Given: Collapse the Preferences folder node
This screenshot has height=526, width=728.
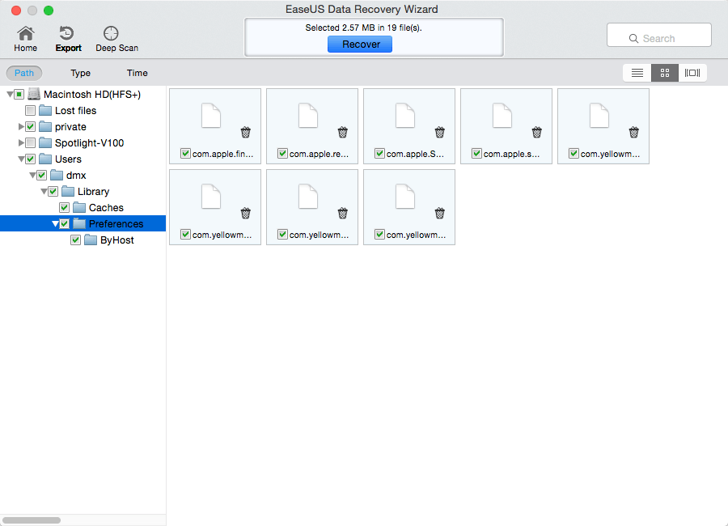Looking at the screenshot, I should pos(55,224).
